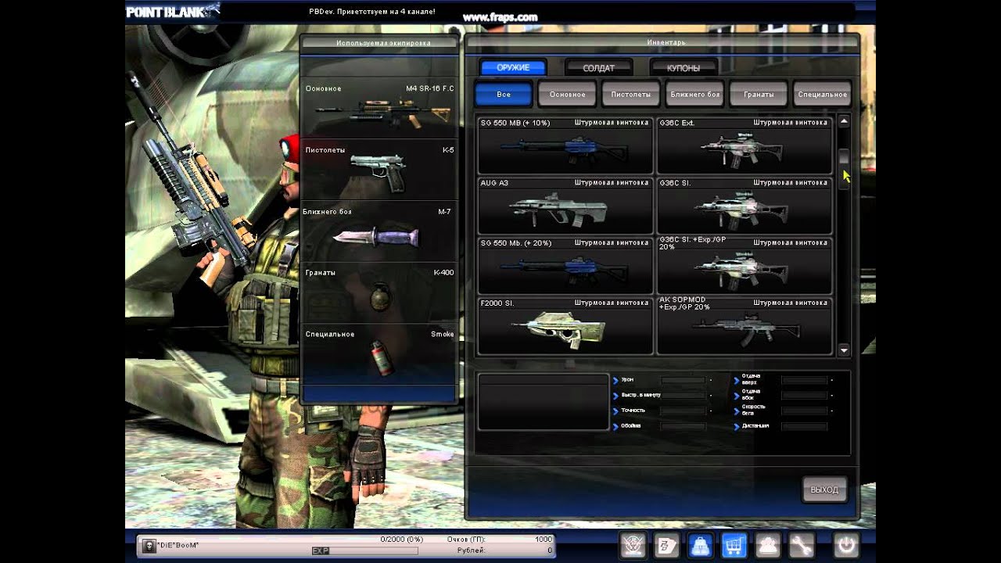Click the Урон stat bar
The width and height of the screenshot is (1001, 563).
683,380
